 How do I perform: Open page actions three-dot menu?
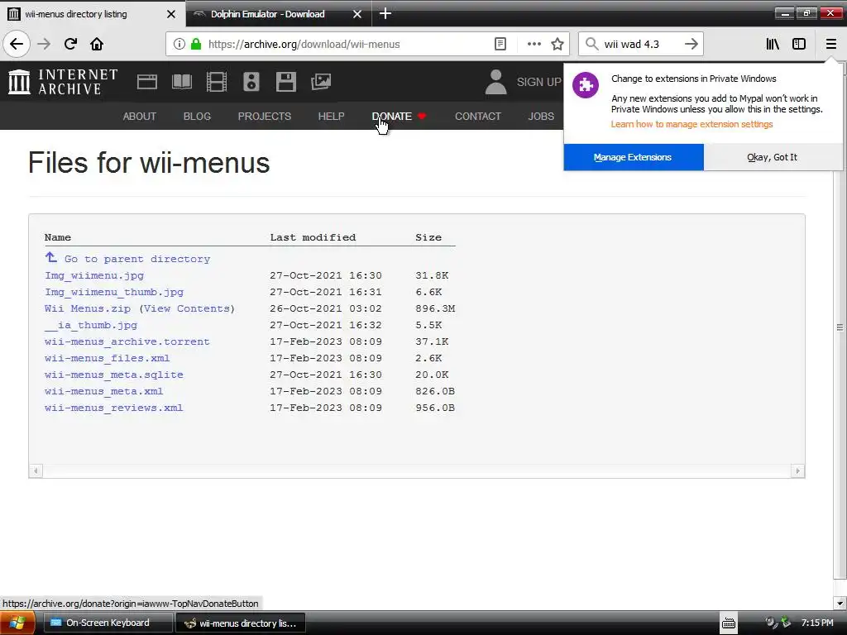point(534,45)
